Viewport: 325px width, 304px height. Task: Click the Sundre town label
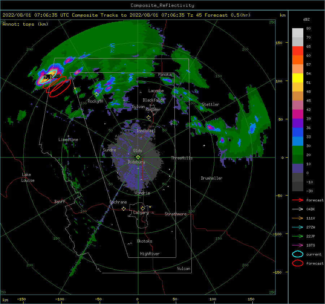109,150
